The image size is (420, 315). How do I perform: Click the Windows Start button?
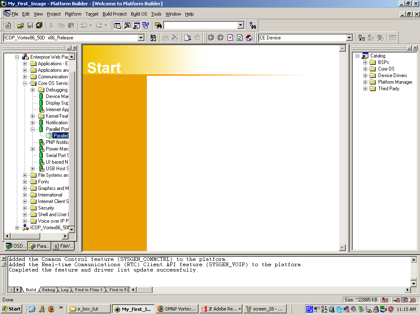pyautogui.click(x=11, y=309)
